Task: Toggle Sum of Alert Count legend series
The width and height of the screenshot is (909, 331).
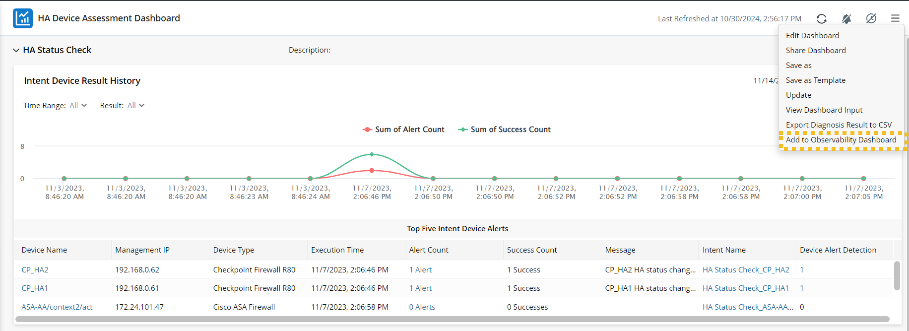Action: 403,130
